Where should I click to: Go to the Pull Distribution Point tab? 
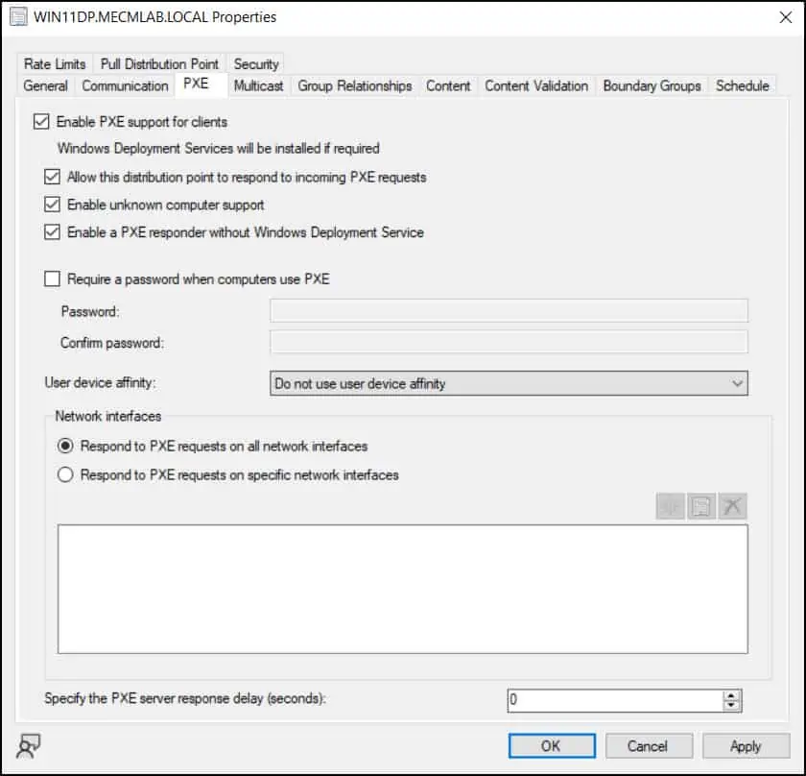click(x=159, y=64)
